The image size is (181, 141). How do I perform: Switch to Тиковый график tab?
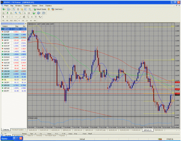(18, 130)
